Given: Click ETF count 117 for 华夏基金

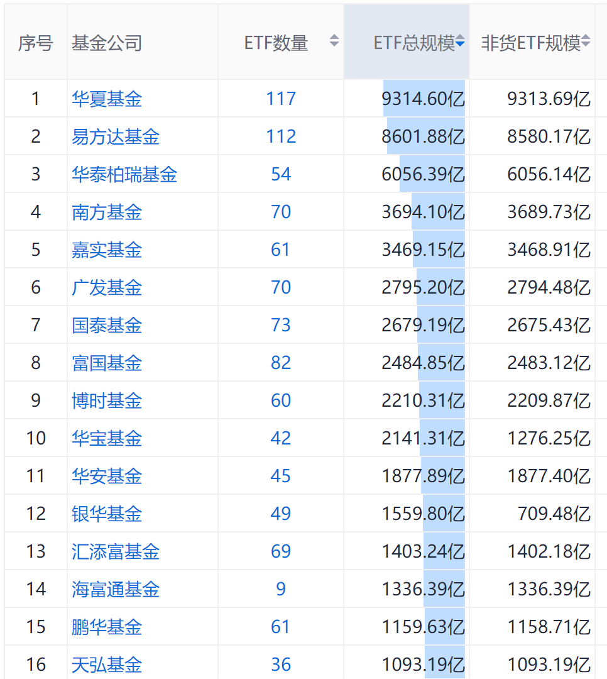Looking at the screenshot, I should [x=281, y=99].
